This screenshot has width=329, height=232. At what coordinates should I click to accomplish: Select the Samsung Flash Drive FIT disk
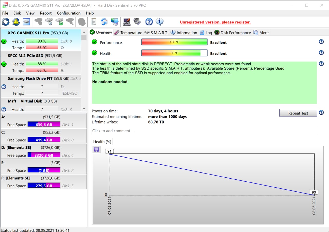[x=41, y=86]
